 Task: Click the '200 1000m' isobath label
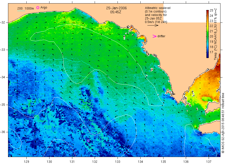26,8
